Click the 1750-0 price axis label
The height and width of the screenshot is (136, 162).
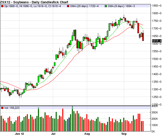click(157, 21)
